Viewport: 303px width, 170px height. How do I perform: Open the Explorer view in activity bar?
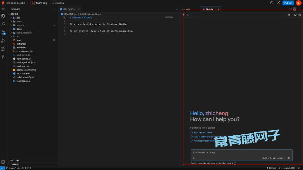click(3, 16)
